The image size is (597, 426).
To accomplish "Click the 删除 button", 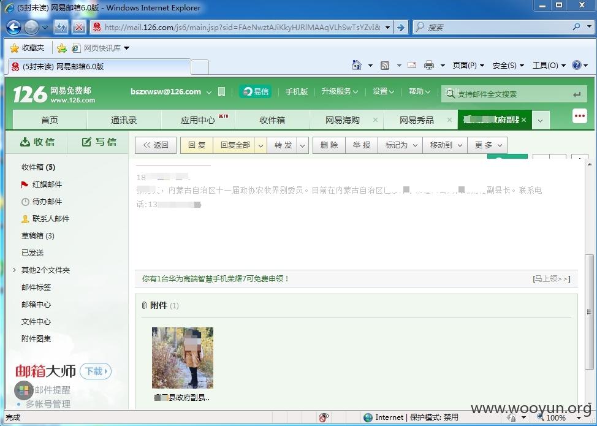I will pos(329,145).
